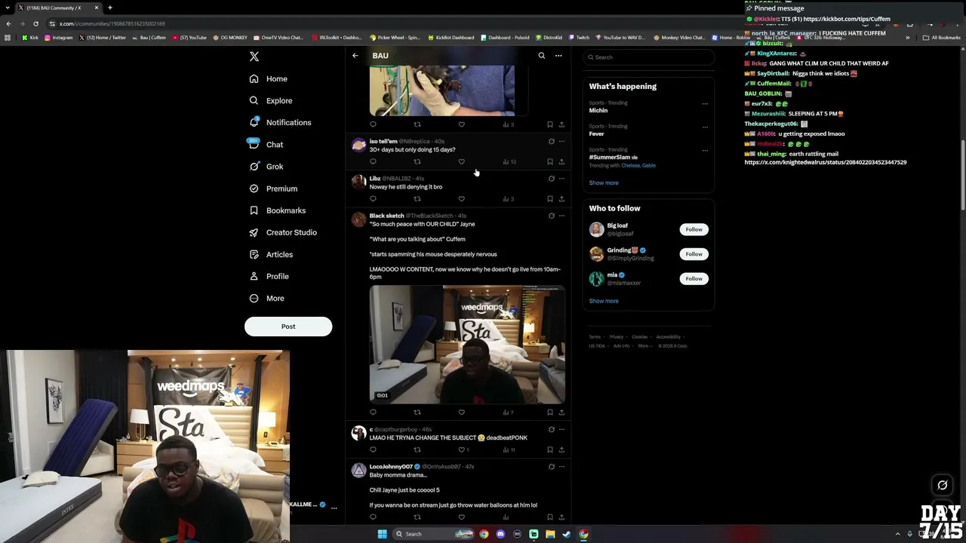
Task: Open options for Michin trending topic
Action: coord(705,104)
